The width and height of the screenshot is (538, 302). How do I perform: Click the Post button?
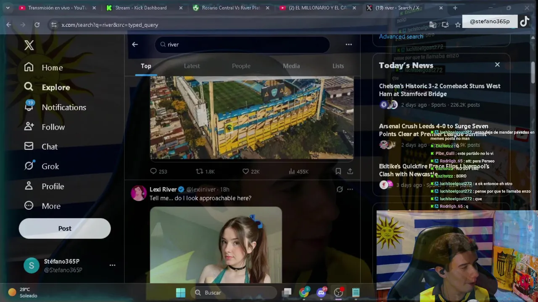[65, 228]
